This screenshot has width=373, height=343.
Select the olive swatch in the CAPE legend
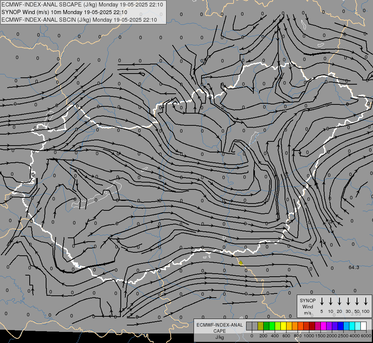[261, 326]
